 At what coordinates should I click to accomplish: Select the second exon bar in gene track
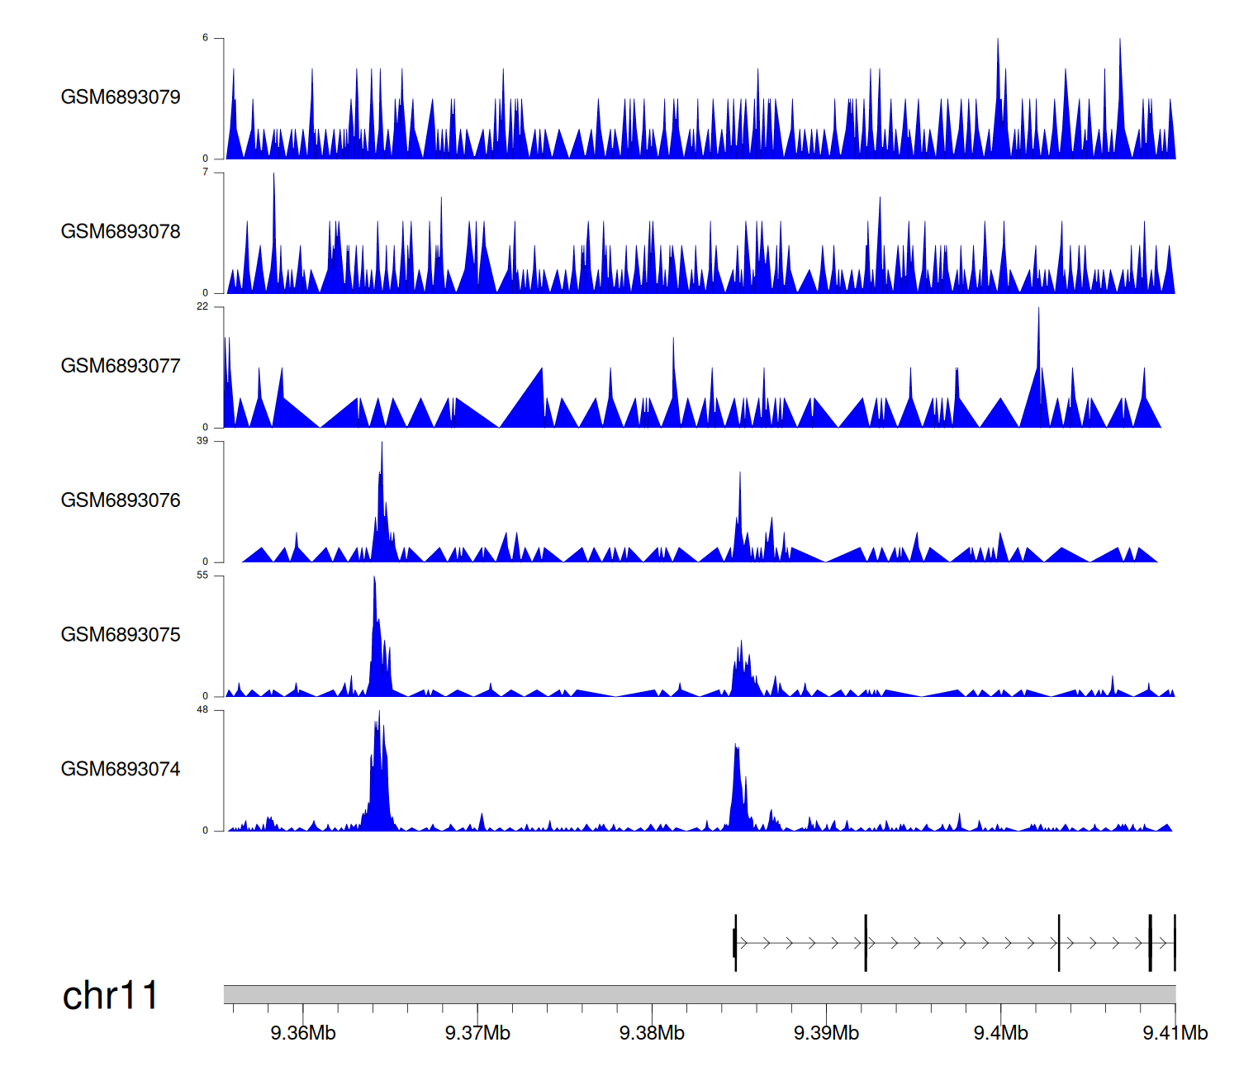pyautogui.click(x=866, y=943)
